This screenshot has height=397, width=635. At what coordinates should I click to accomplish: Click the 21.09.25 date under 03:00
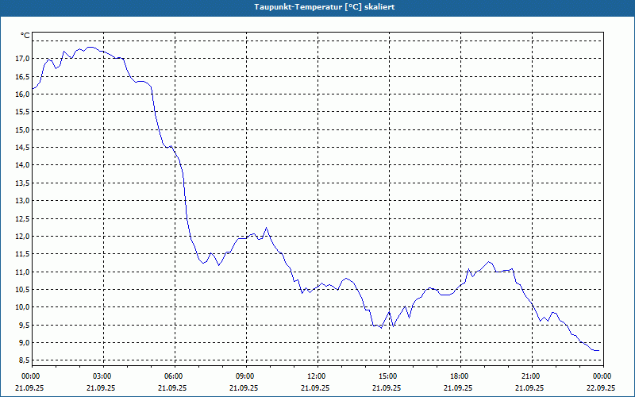101,387
